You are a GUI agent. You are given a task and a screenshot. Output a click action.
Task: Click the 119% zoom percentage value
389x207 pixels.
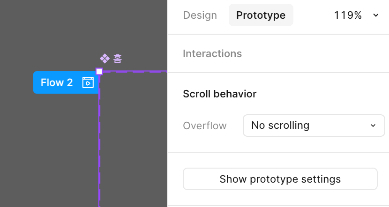348,15
